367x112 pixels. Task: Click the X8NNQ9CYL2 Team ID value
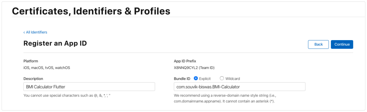[x=194, y=68]
